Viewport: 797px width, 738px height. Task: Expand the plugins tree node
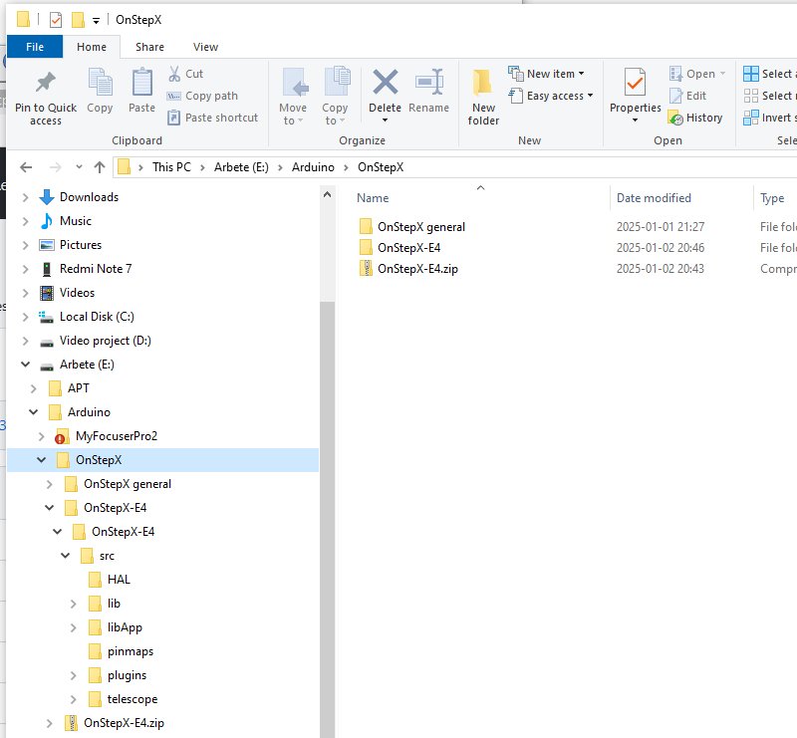click(73, 675)
